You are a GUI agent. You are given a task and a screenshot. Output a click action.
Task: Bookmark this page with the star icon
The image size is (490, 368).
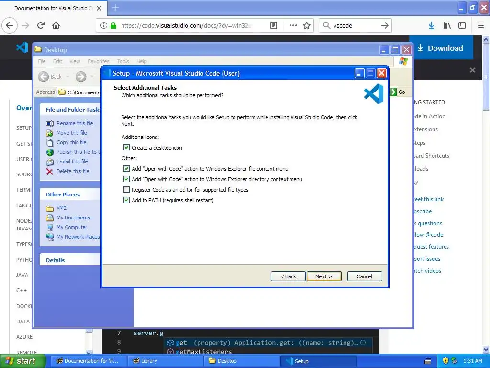coord(307,25)
